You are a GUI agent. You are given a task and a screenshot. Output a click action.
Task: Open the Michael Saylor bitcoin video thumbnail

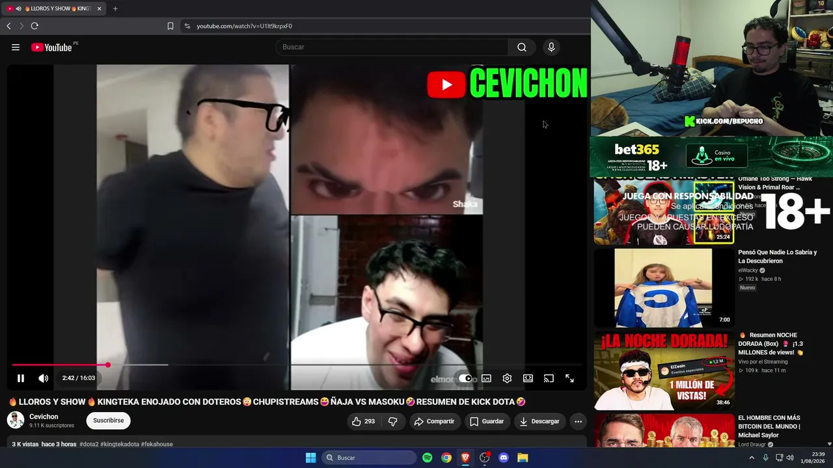pos(664,431)
